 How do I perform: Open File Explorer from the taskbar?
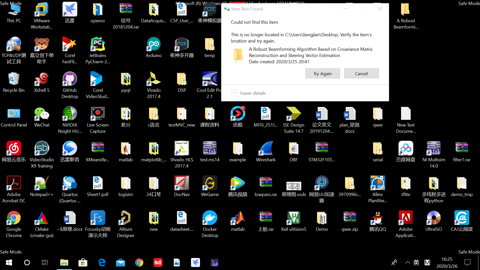coord(64,262)
